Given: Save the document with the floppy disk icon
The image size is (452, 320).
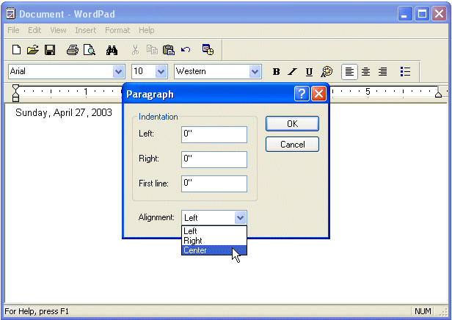Looking at the screenshot, I should (50, 50).
